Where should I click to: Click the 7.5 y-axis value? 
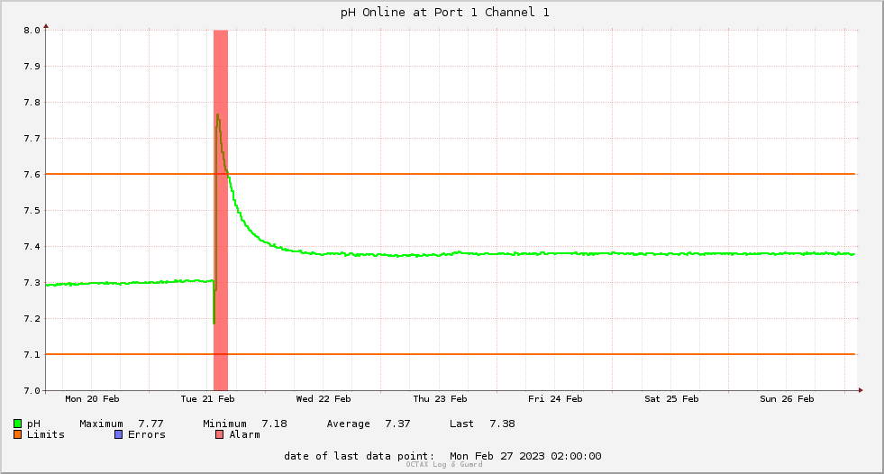click(32, 211)
